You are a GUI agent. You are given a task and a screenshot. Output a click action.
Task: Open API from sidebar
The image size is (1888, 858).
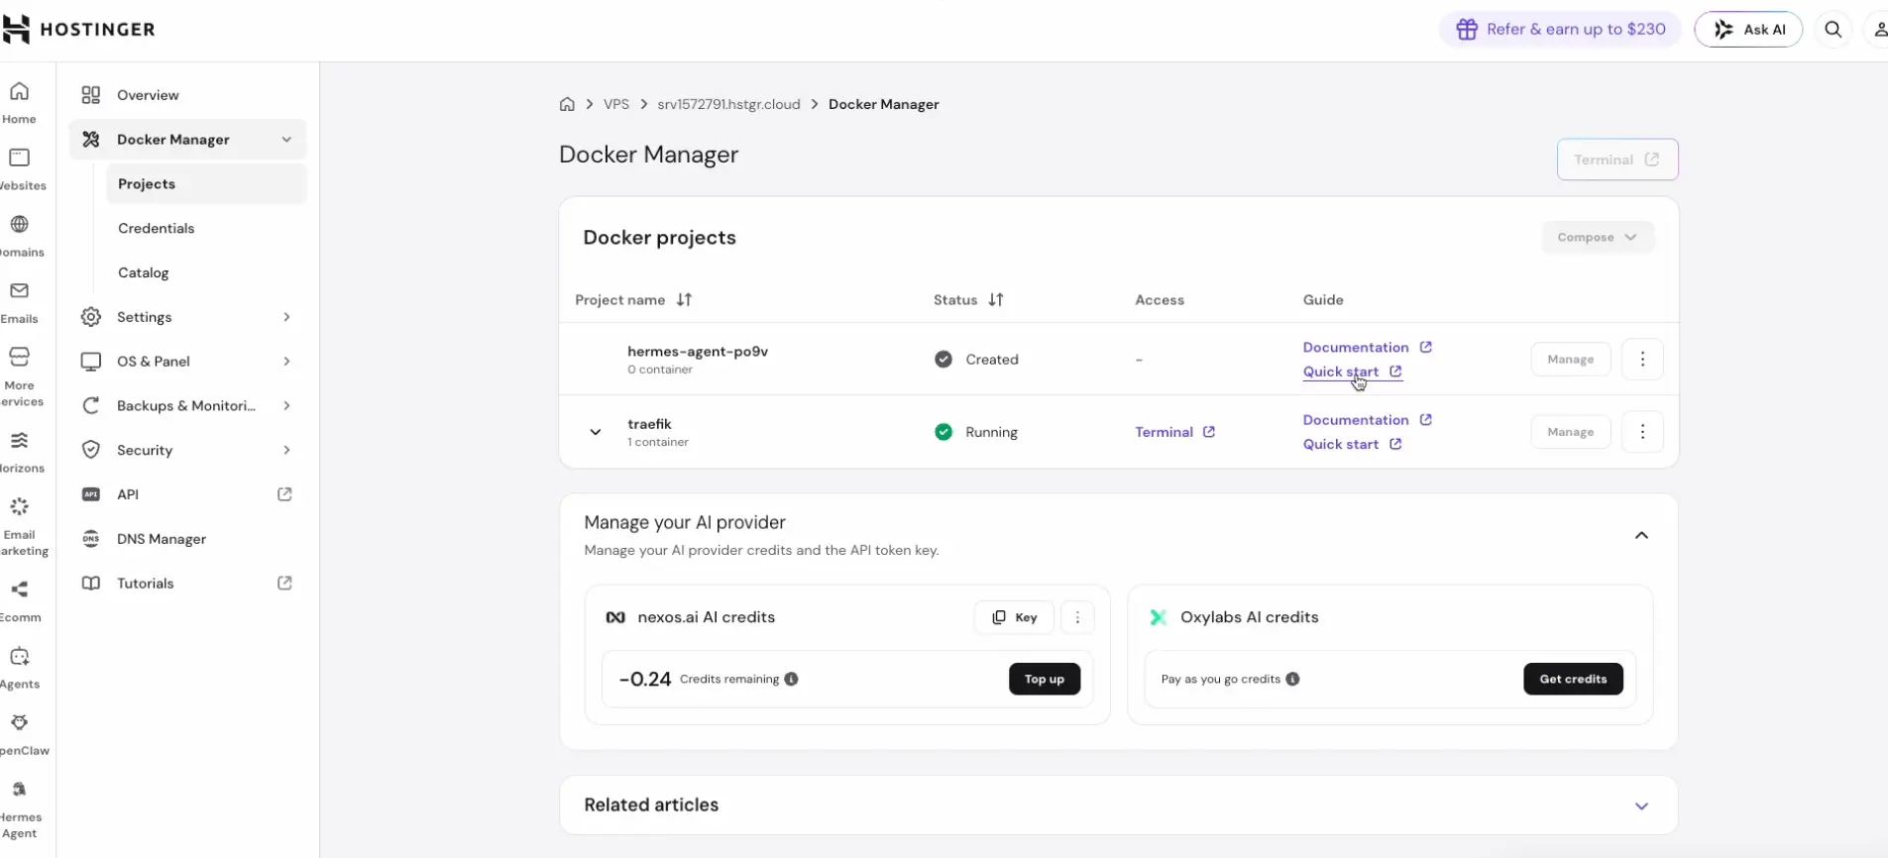[188, 494]
